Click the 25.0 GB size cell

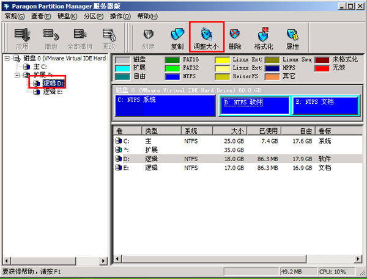[x=234, y=141]
